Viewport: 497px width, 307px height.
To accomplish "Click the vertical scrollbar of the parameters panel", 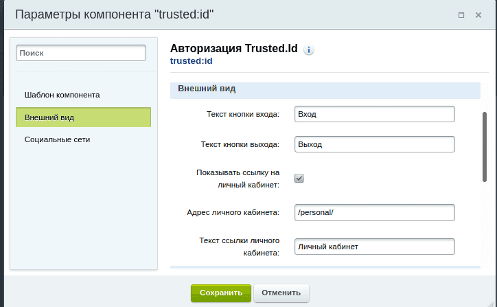I will 485,147.
